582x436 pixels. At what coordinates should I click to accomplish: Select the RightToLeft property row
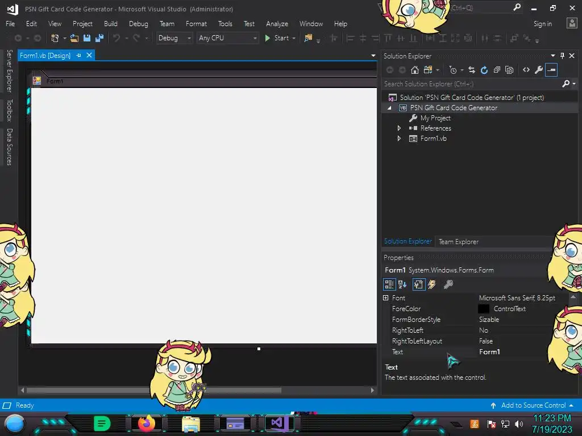coord(466,330)
